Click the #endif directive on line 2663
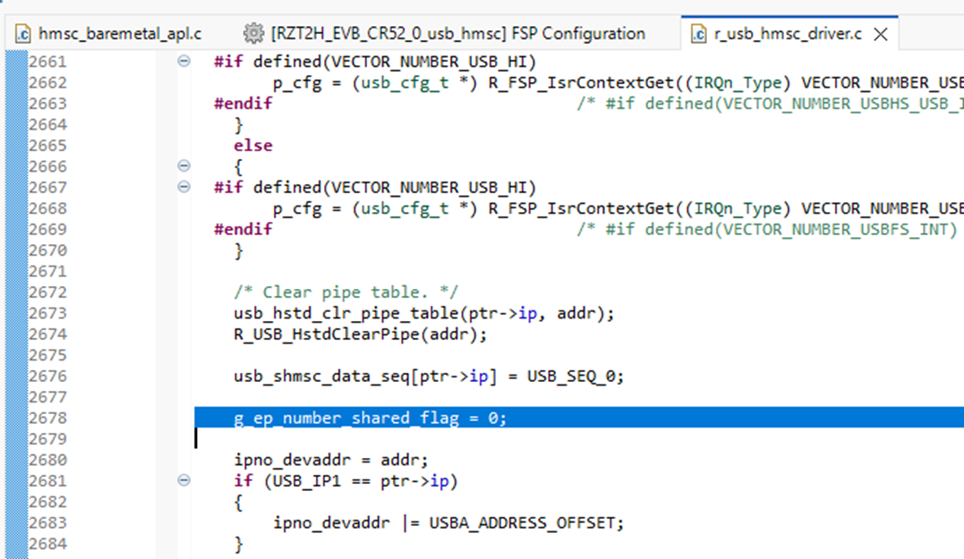964x559 pixels. [x=243, y=103]
